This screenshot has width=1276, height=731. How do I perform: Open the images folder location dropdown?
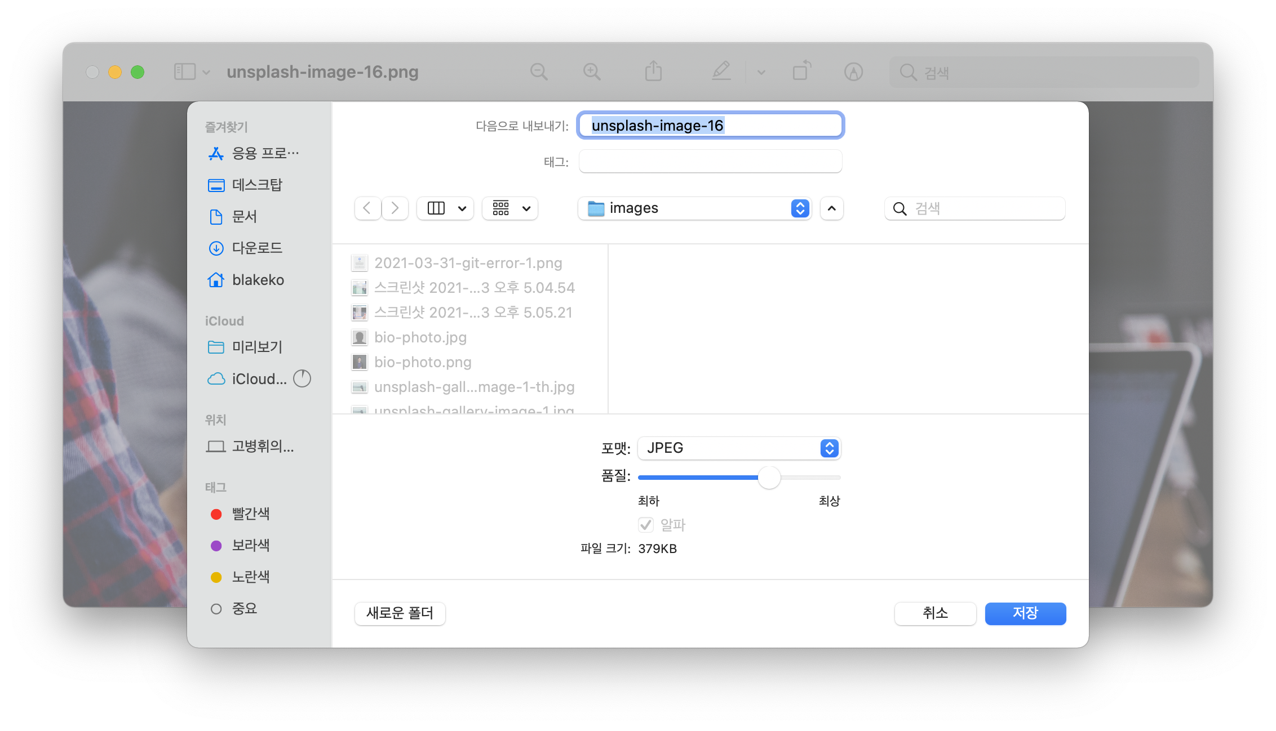tap(694, 208)
